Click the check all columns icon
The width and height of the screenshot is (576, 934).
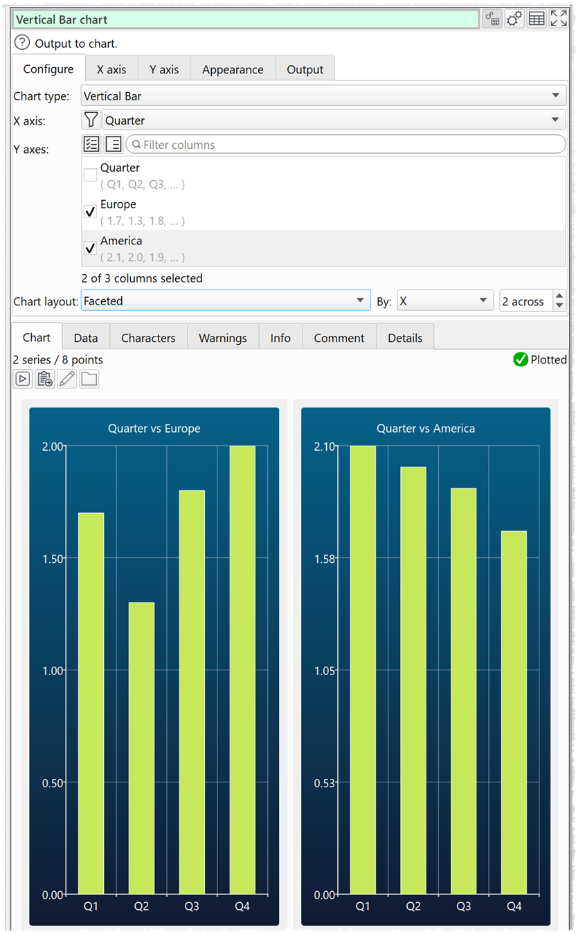coord(91,144)
